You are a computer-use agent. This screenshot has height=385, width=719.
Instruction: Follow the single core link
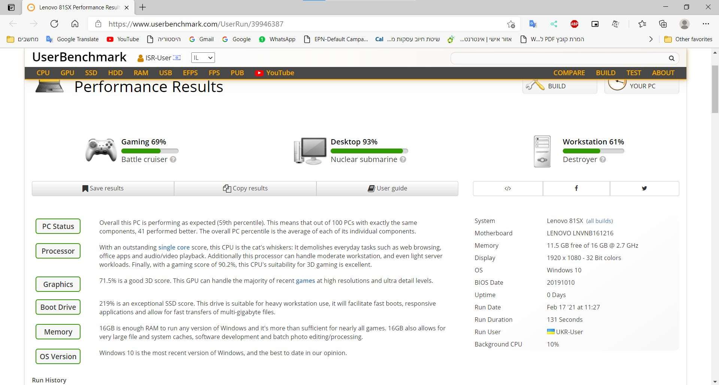click(x=174, y=247)
